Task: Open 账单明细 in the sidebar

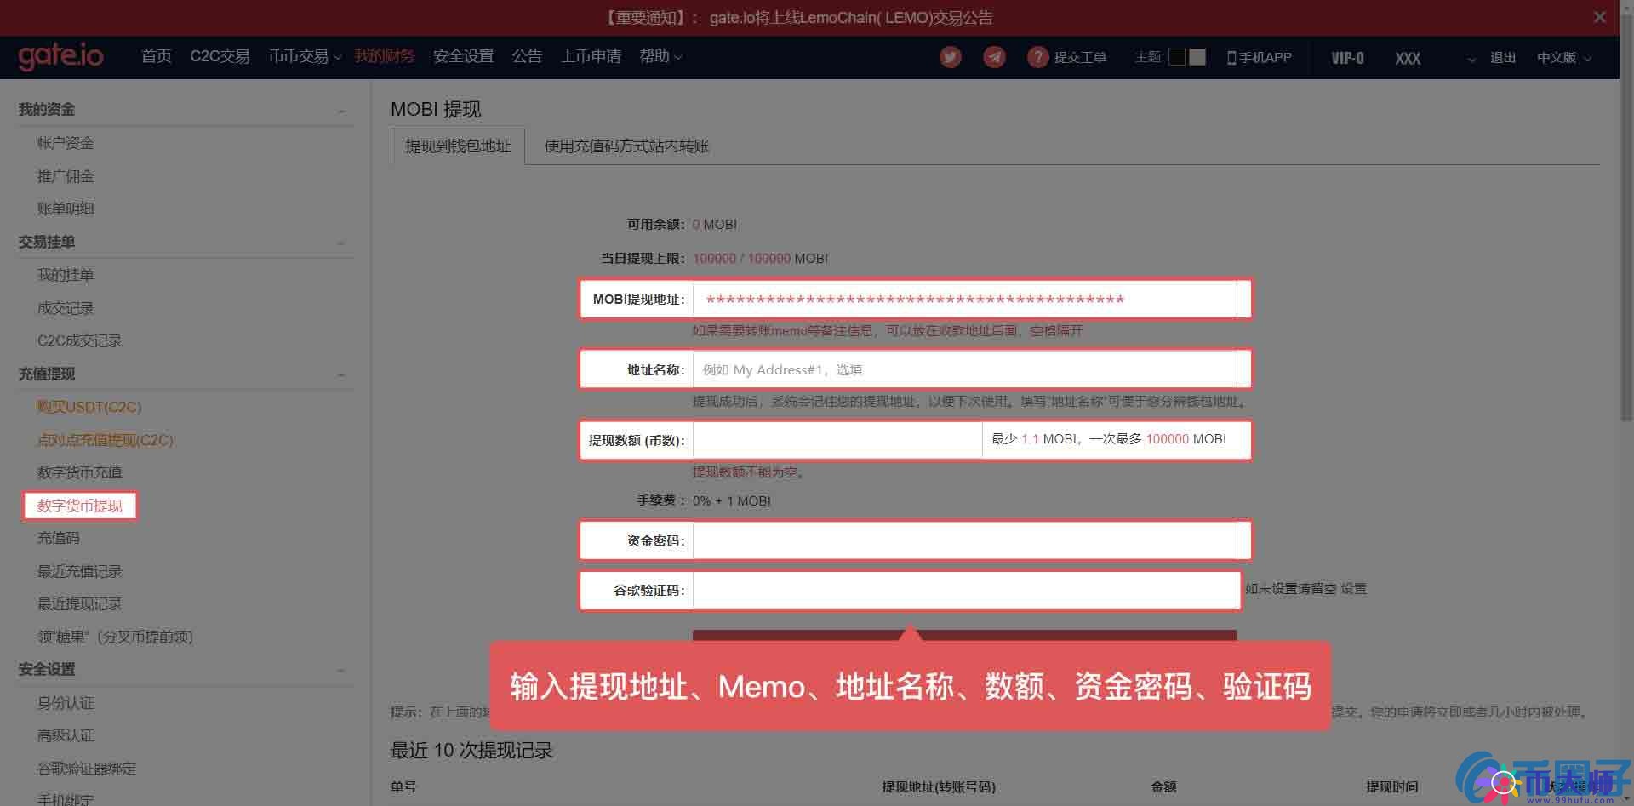Action: pyautogui.click(x=66, y=209)
